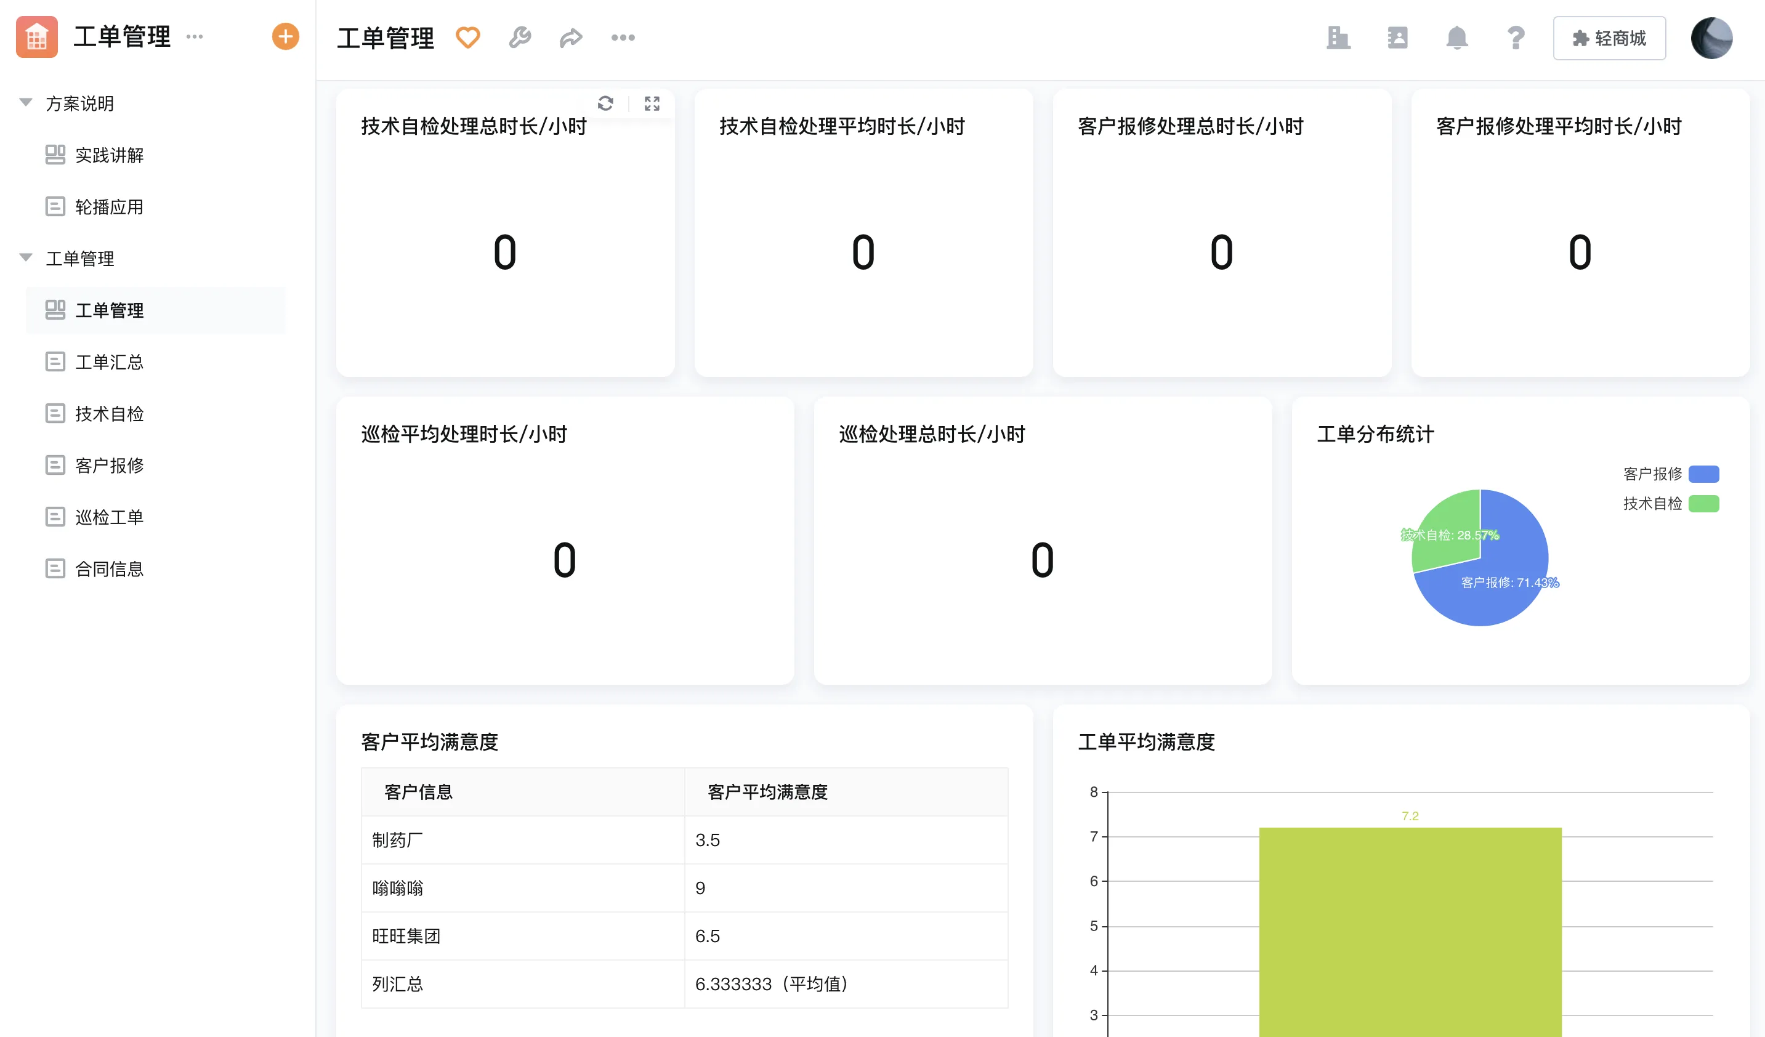Click the share arrow icon

tap(571, 37)
